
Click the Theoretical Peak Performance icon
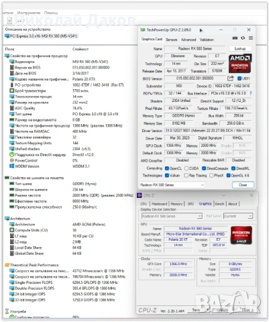7,265
